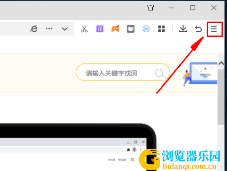The width and height of the screenshot is (227, 171).
Task: Open the reading mode book icon
Action: click(131, 29)
